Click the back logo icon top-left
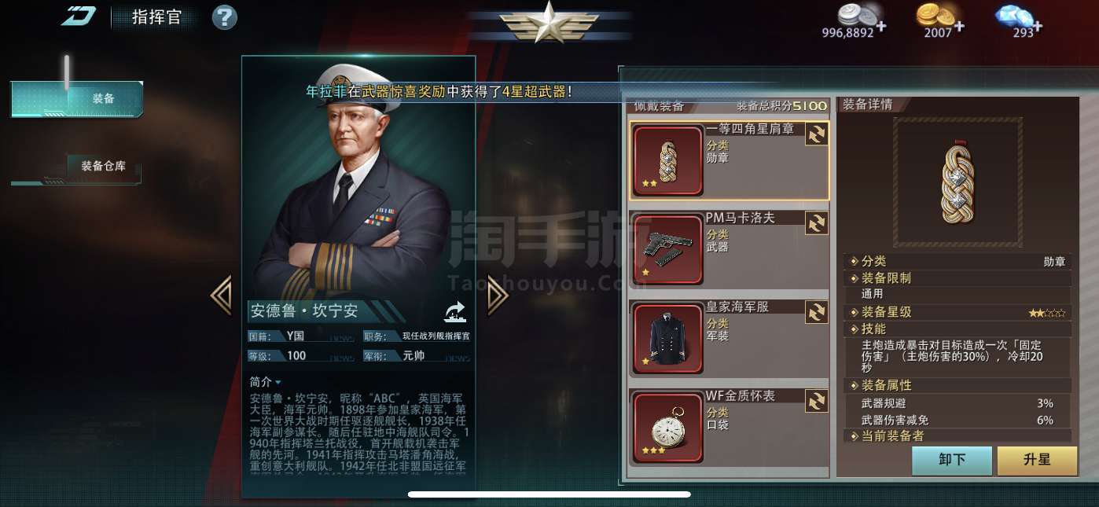 pos(78,16)
